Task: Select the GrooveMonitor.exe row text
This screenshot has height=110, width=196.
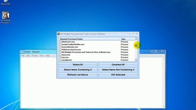Action: [70, 47]
